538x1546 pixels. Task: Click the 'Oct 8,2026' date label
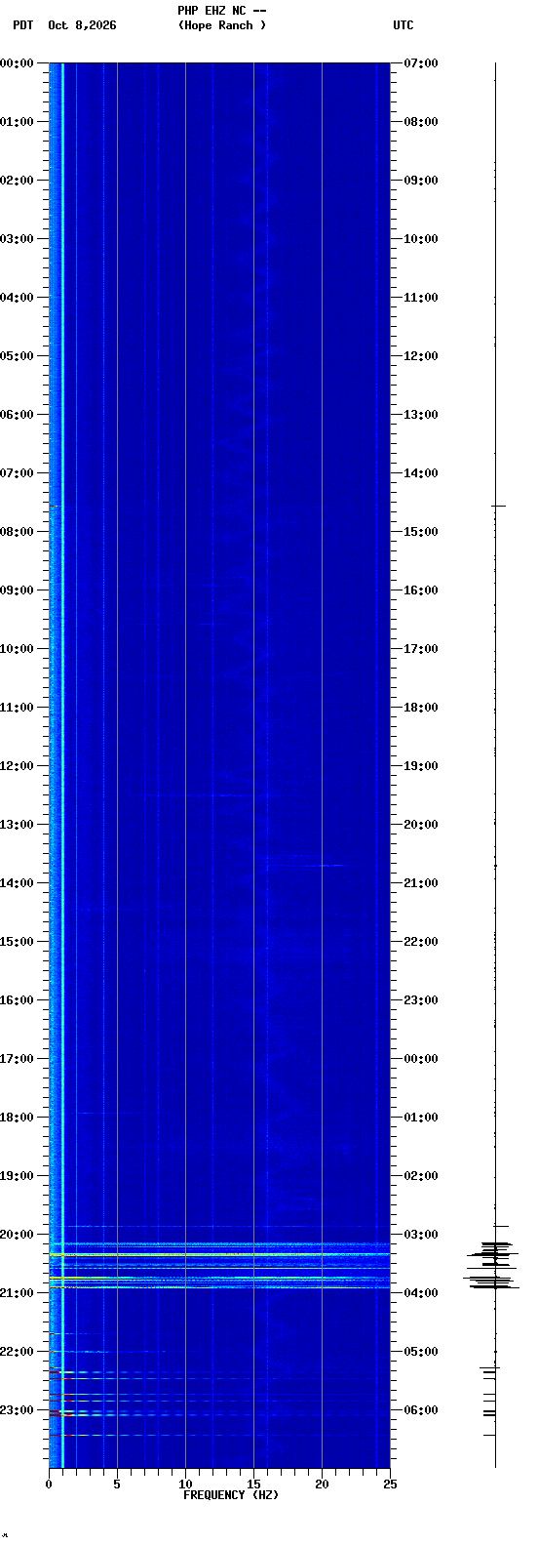82,25
